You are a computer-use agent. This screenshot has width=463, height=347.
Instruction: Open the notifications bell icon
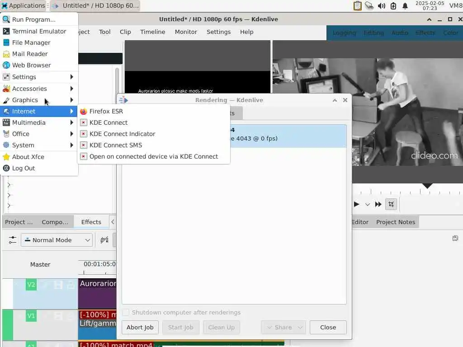pyautogui.click(x=405, y=5)
